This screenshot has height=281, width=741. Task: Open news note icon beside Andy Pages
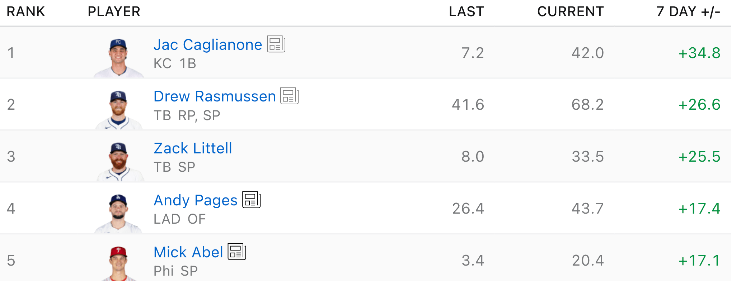point(251,200)
